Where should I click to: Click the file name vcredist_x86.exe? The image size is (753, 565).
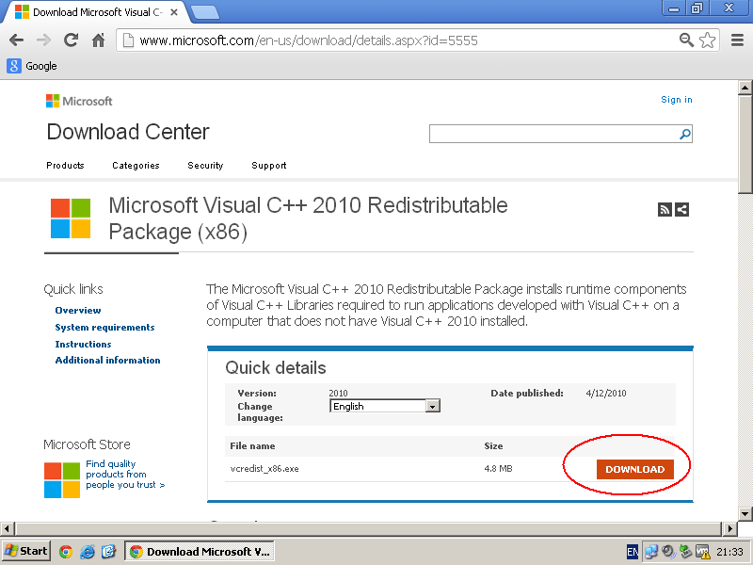pyautogui.click(x=264, y=469)
